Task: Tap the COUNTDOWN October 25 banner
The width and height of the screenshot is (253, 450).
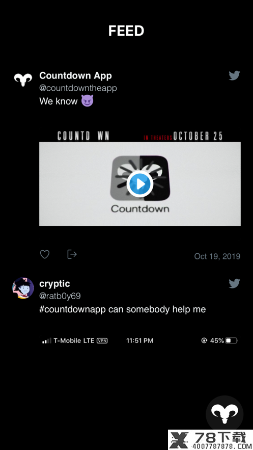Action: [140, 136]
